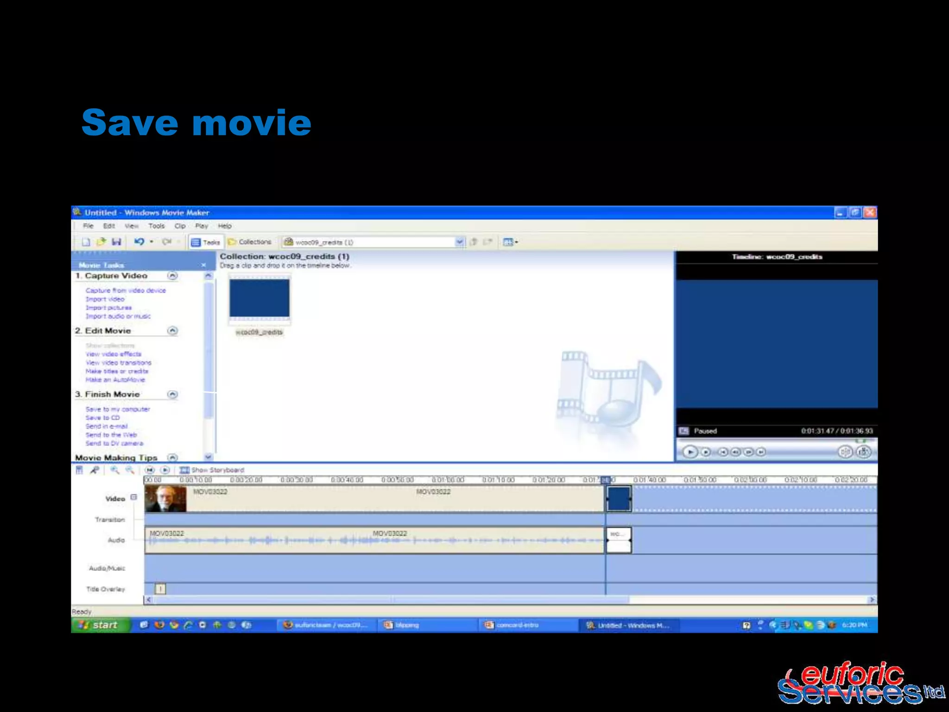This screenshot has width=949, height=712.
Task: Open the Views dropdown button
Action: 510,242
